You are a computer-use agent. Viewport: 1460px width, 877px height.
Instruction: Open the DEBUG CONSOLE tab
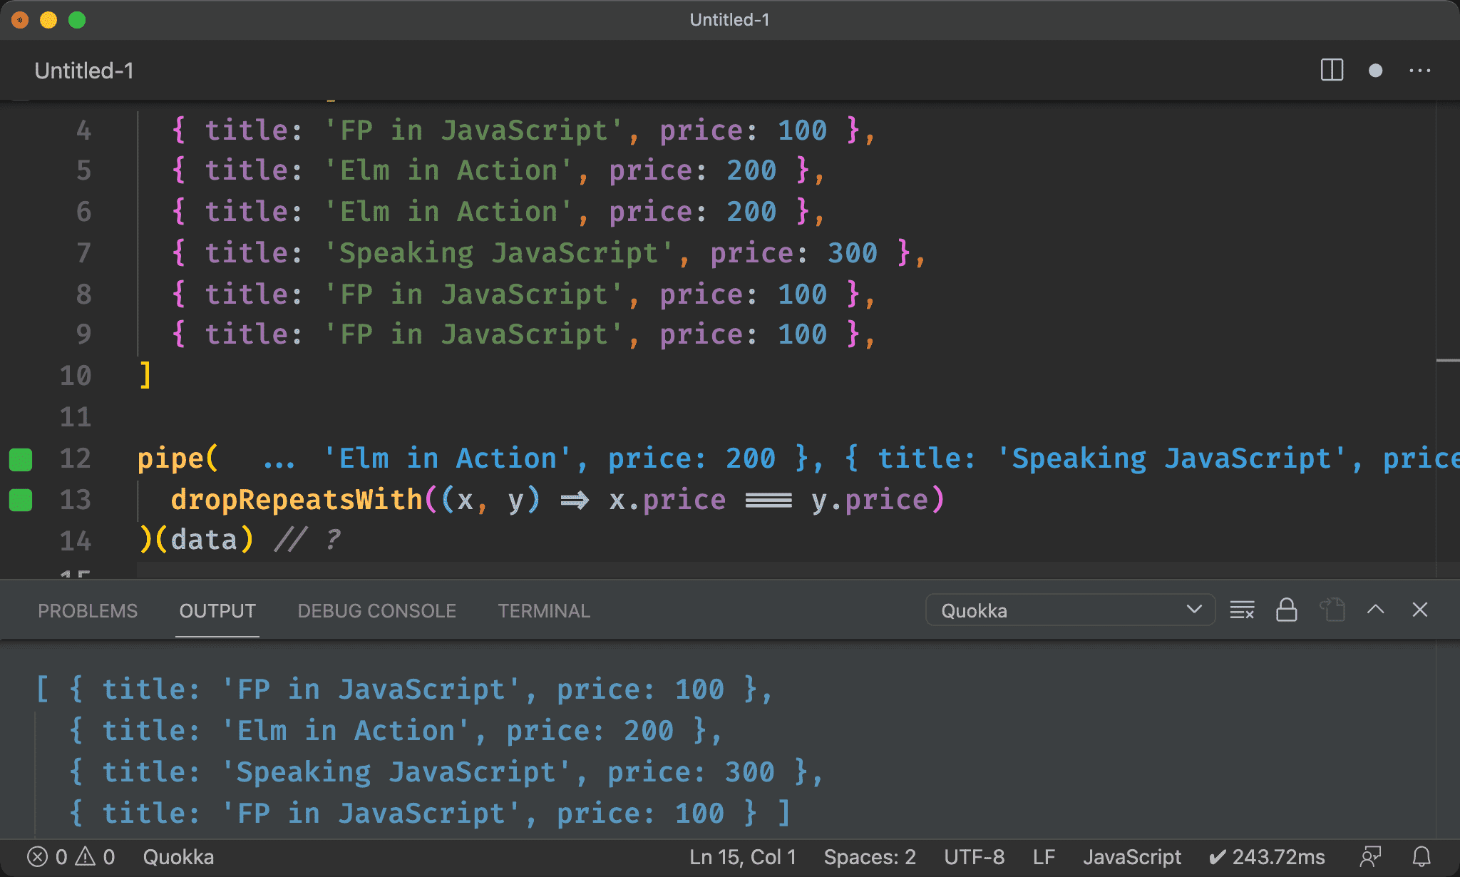coord(376,611)
